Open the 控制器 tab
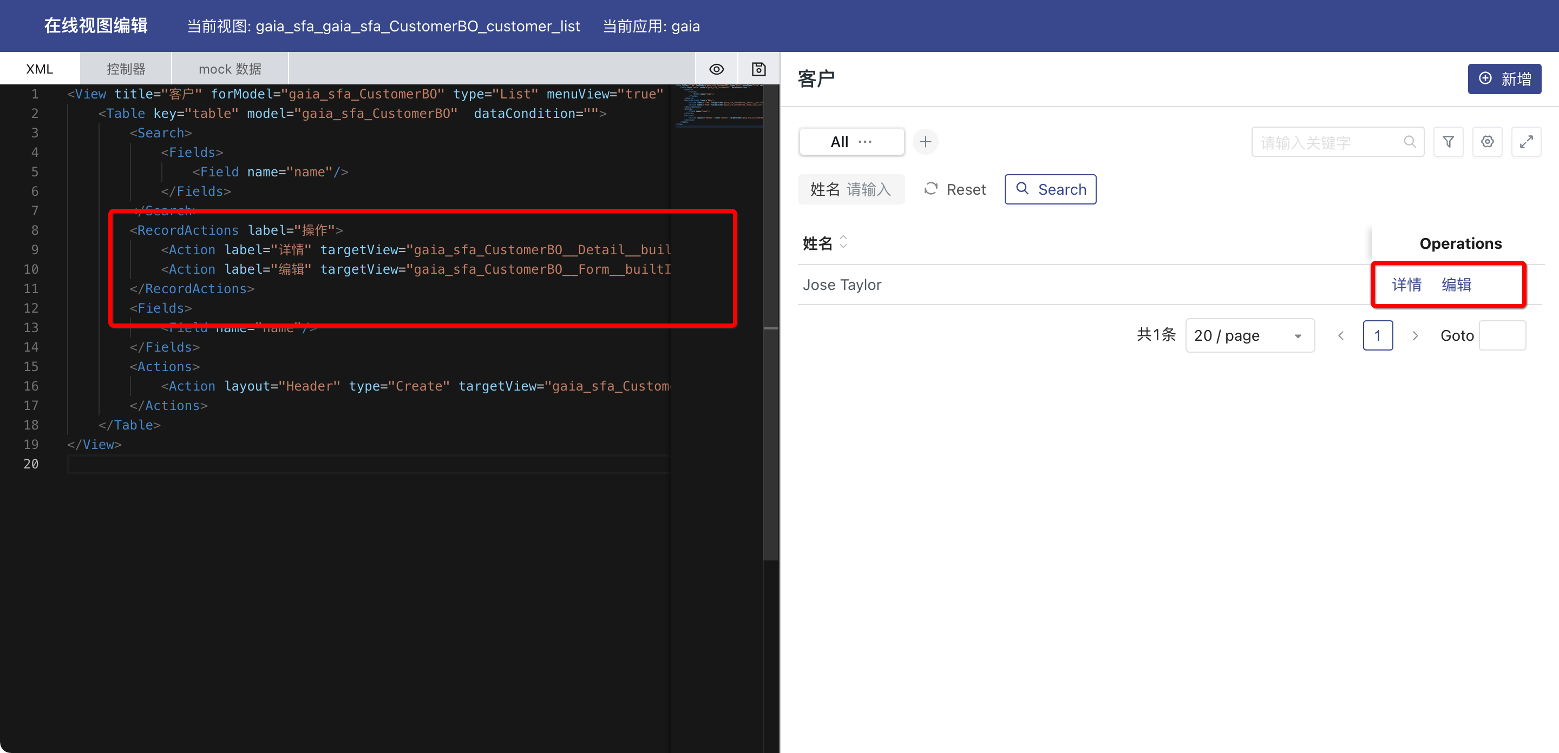 (126, 69)
